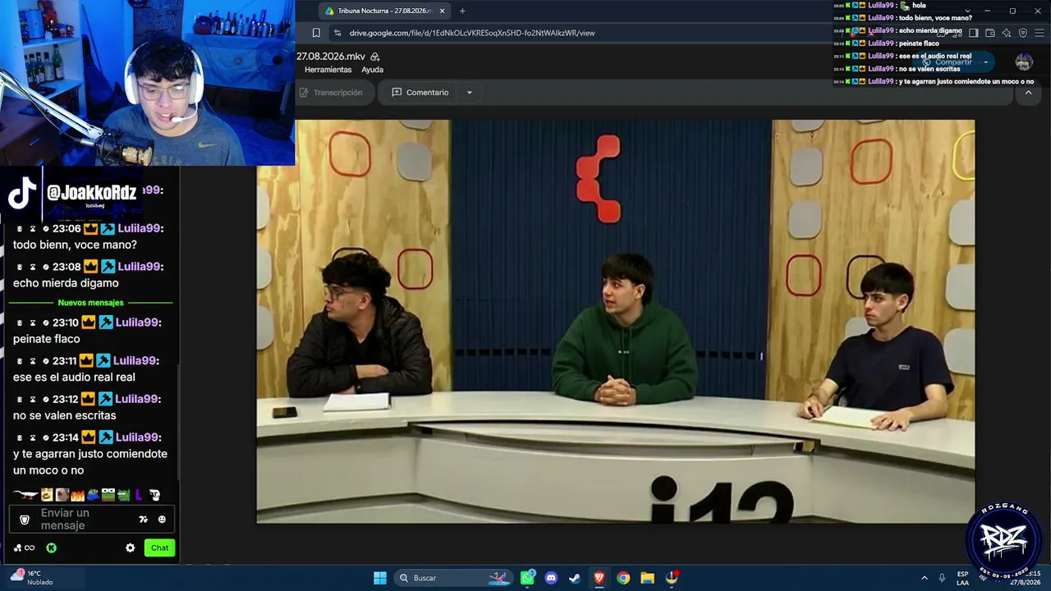Open the 7TV emote menu
This screenshot has height=591, width=1051.
pyautogui.click(x=143, y=520)
